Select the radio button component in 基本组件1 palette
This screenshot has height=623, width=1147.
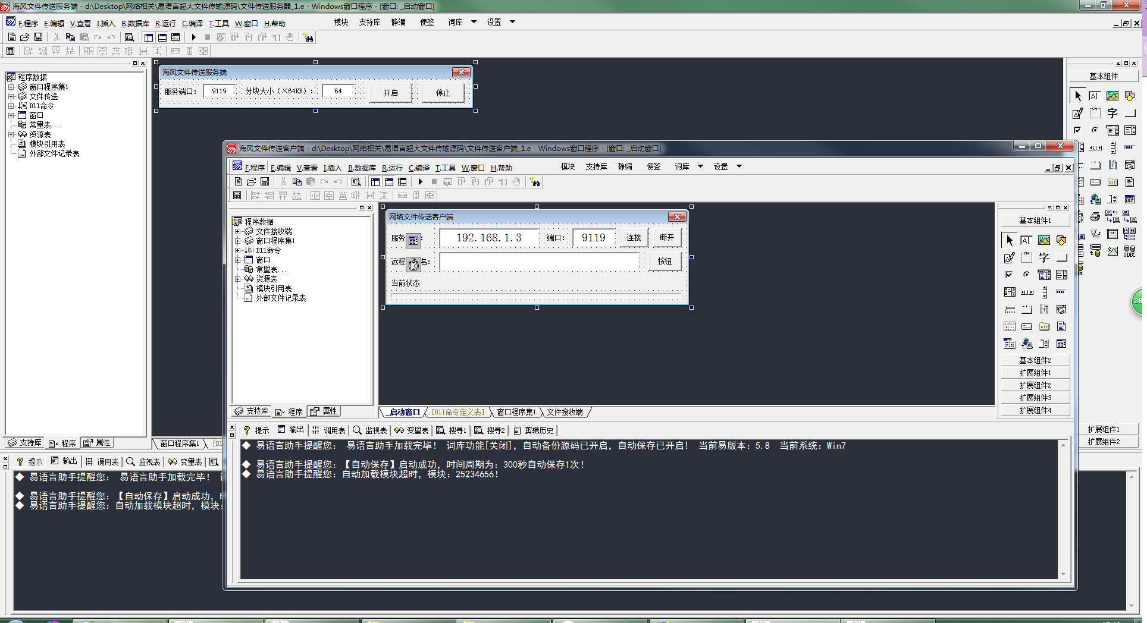coord(1026,275)
